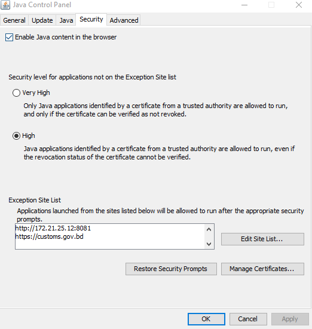Minimize the Java Control Panel window
The width and height of the screenshot is (312, 329).
point(244,5)
